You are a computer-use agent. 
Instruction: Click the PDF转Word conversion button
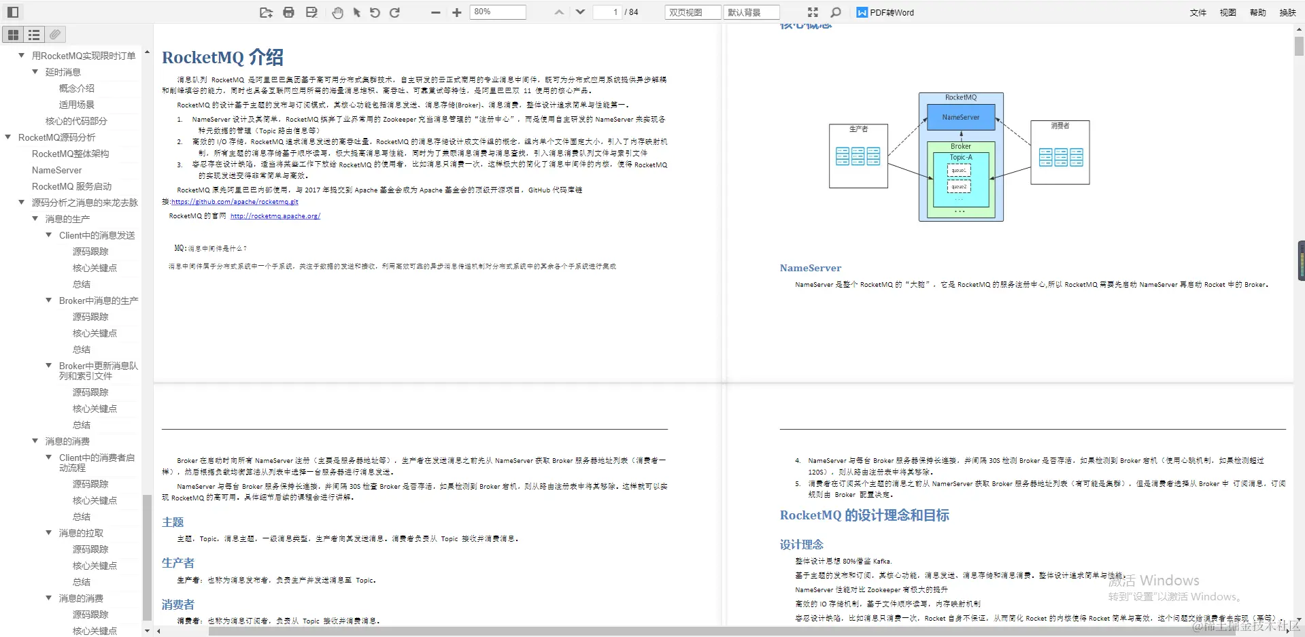(885, 12)
